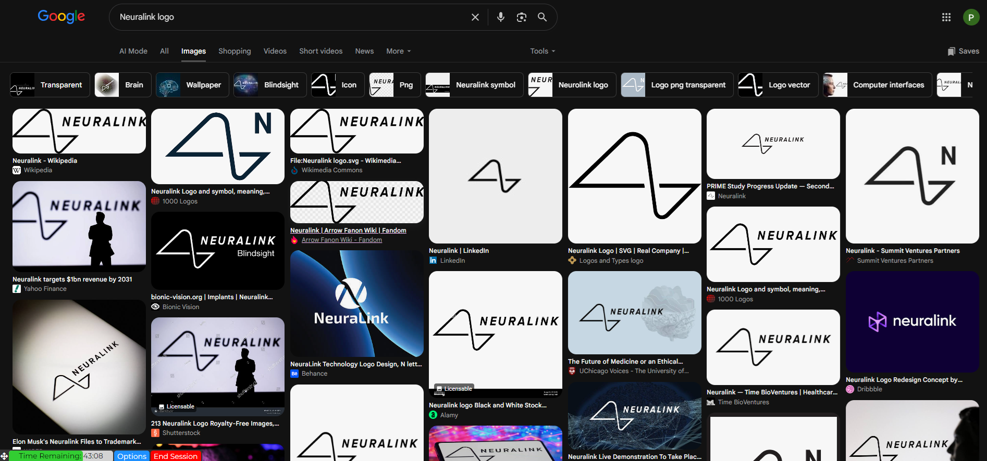Image resolution: width=987 pixels, height=461 pixels.
Task: Open the purple neuralink redesign concept thumbnail
Action: [x=912, y=322]
